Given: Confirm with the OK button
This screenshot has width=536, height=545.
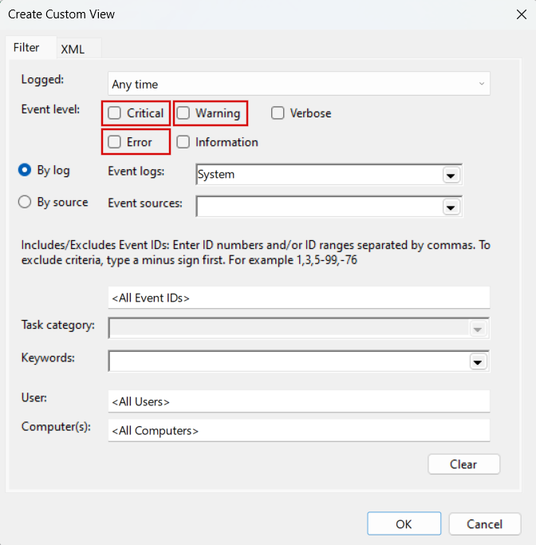Looking at the screenshot, I should click(404, 524).
